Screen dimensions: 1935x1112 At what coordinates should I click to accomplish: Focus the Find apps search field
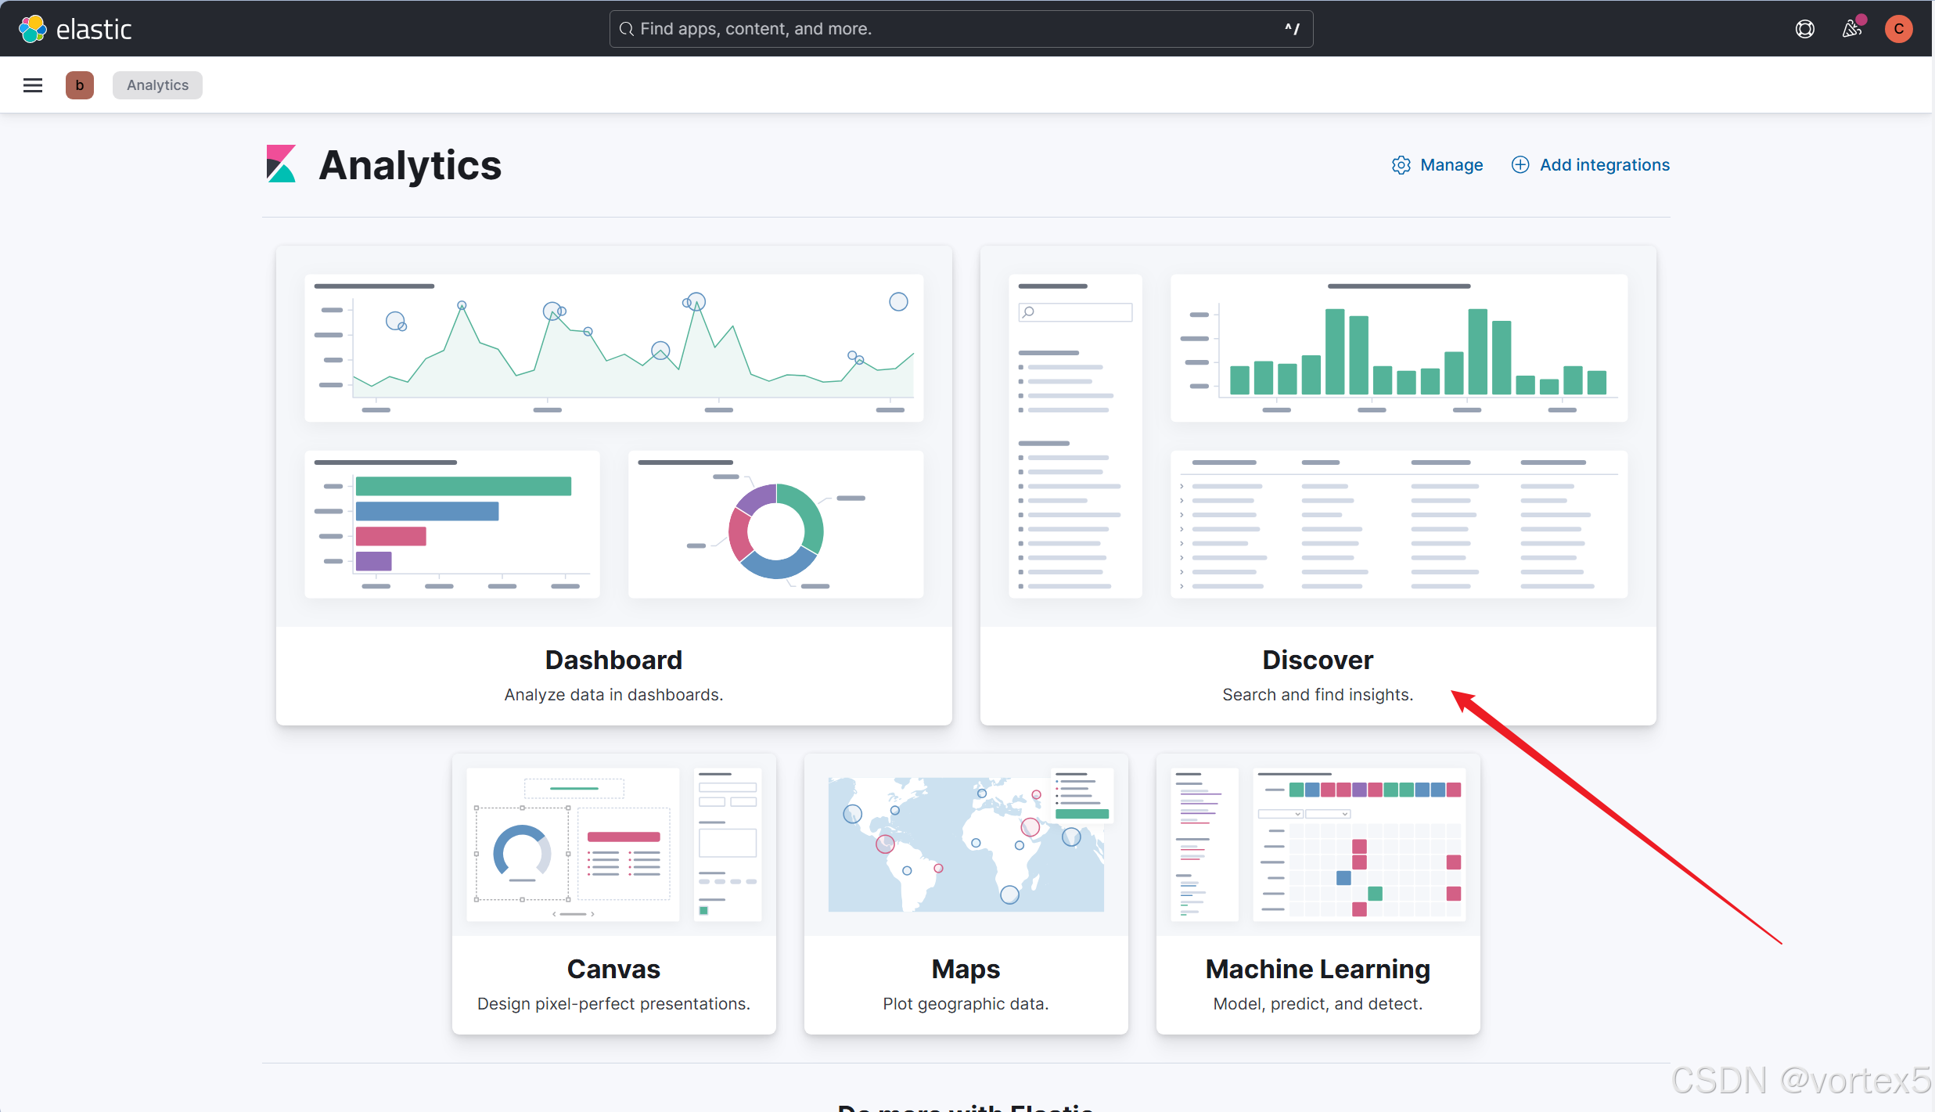coord(961,29)
